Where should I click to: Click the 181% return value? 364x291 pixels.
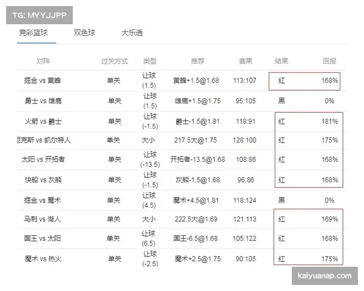tap(329, 121)
